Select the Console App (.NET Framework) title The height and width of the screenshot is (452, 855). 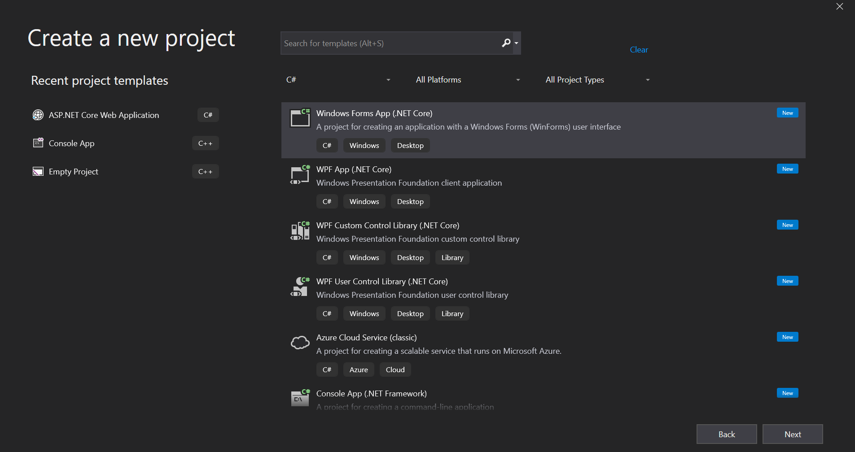tap(372, 394)
